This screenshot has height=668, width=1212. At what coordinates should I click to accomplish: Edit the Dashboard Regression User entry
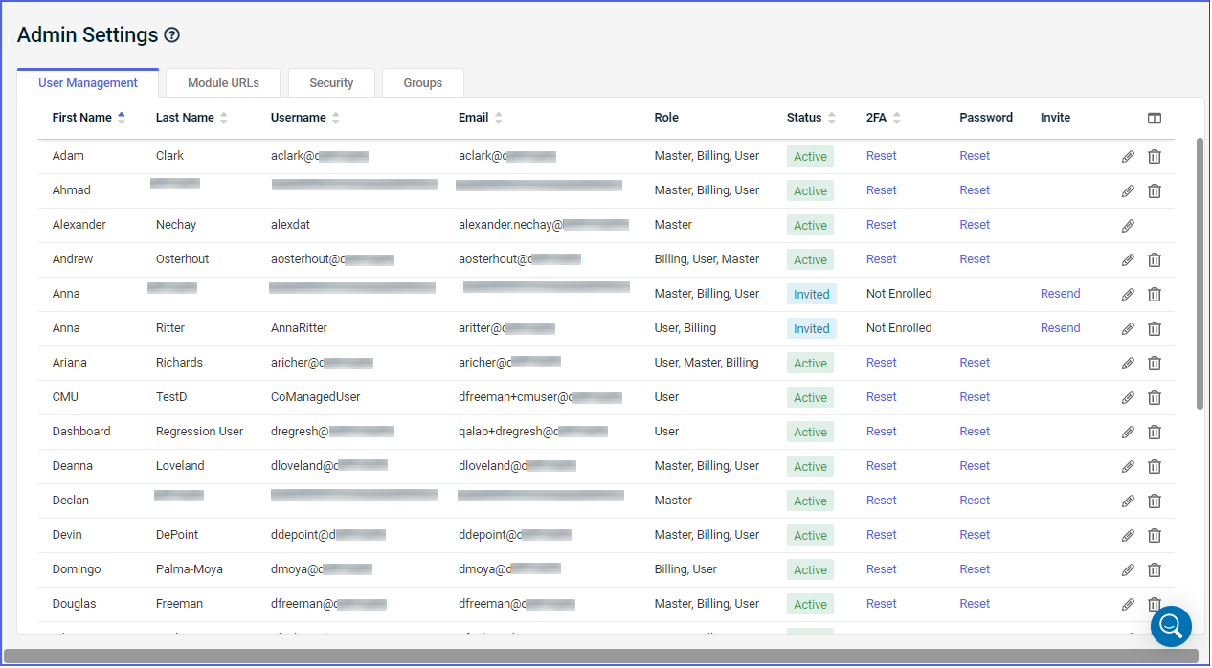click(1128, 432)
